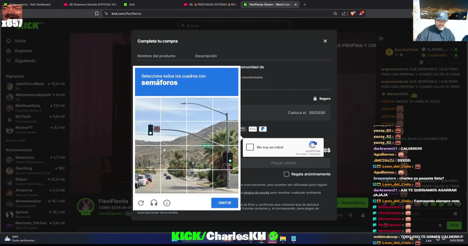The image size is (468, 246).
Task: Open JuanFerLaMata channel in sidebar
Action: (35, 86)
